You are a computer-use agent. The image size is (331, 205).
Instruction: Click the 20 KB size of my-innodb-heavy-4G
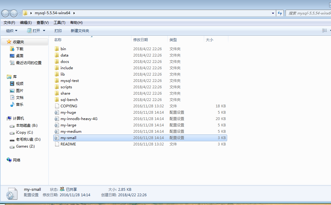220,119
